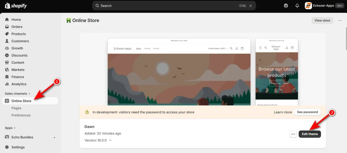Viewport: 347px width, 153px height.
Task: Click the Discounts badge icon
Action: 7,55
